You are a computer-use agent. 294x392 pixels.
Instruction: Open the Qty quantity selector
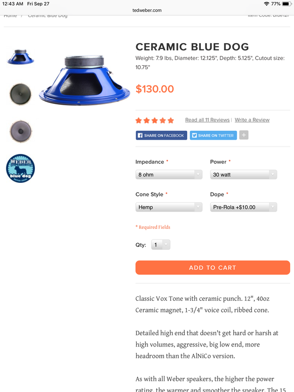(x=161, y=245)
